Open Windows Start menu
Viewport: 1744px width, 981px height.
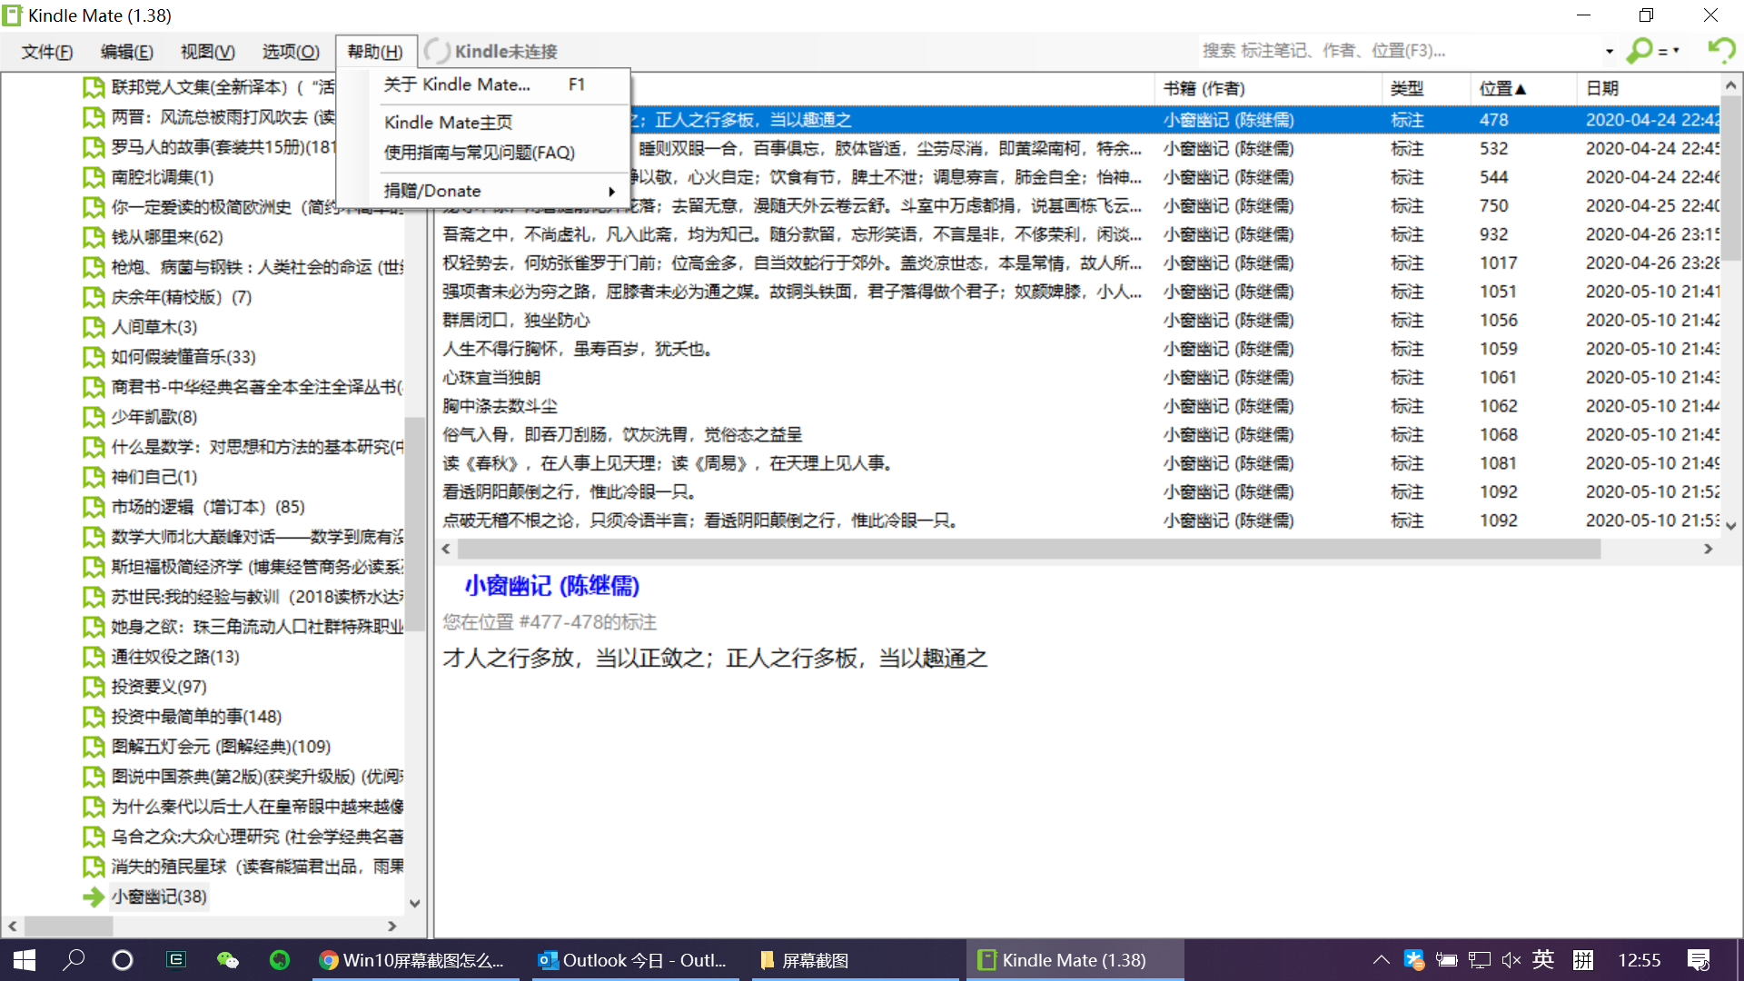(25, 960)
